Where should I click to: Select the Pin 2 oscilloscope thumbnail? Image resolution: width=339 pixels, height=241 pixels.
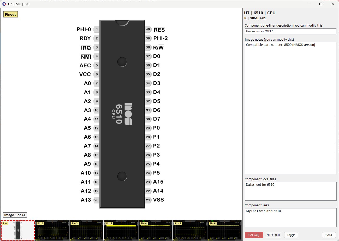86,231
